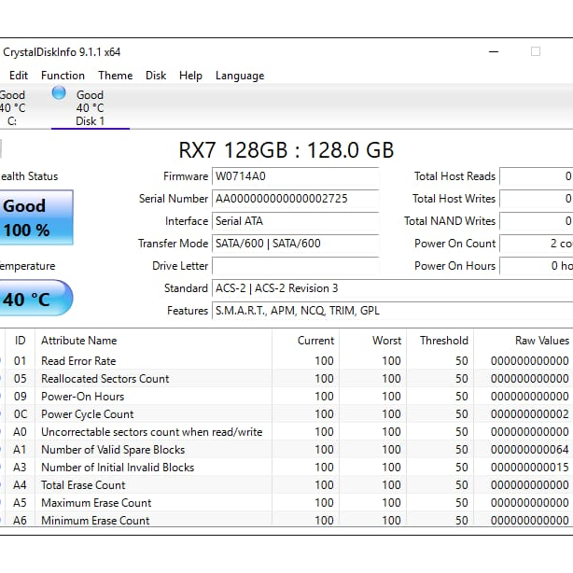The width and height of the screenshot is (573, 573).
Task: Click the Serial Number field
Action: coord(295,199)
